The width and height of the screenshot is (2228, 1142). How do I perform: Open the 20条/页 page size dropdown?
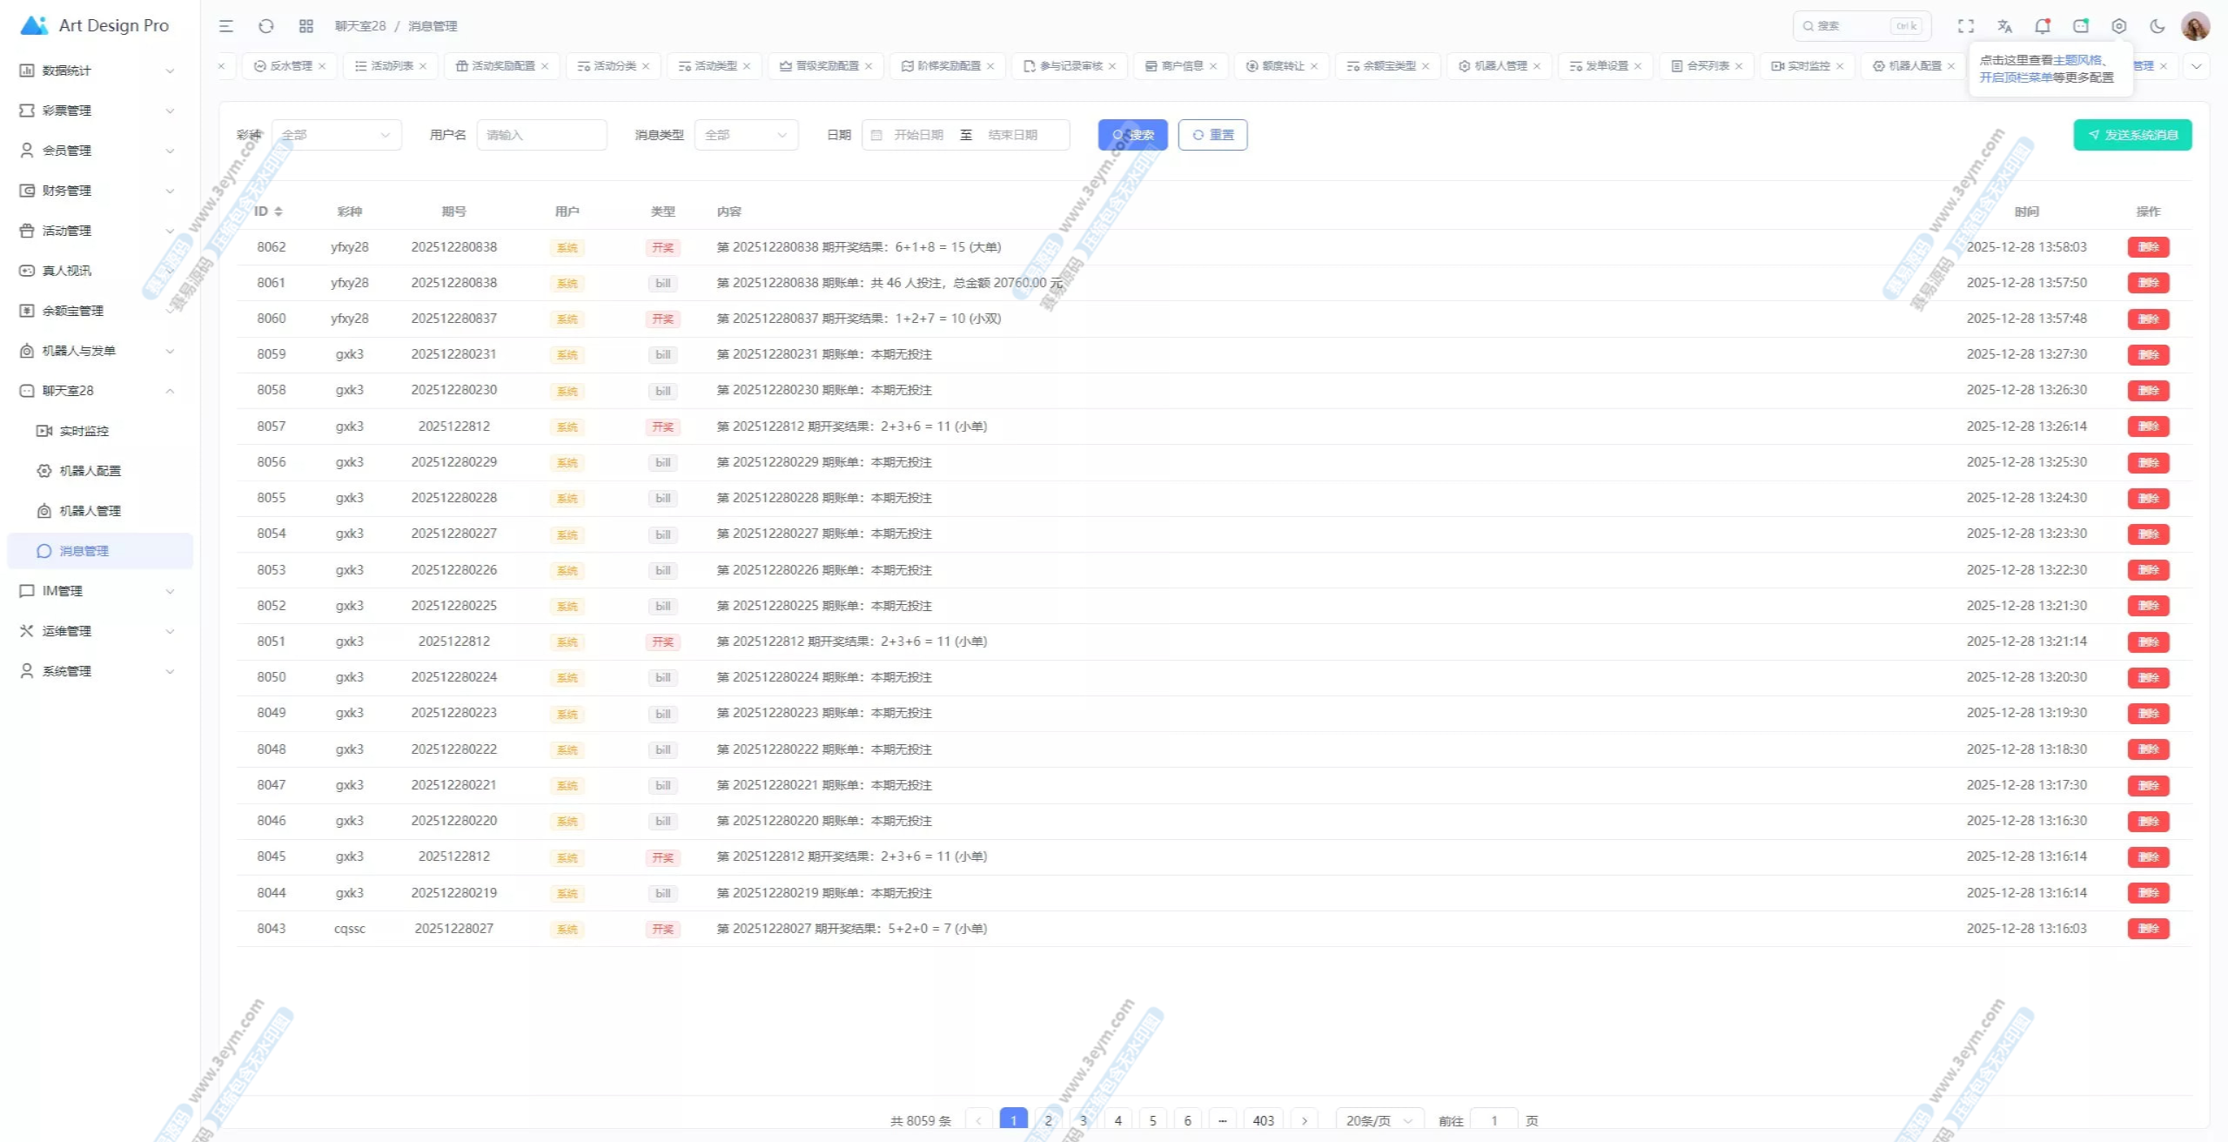(1379, 1120)
